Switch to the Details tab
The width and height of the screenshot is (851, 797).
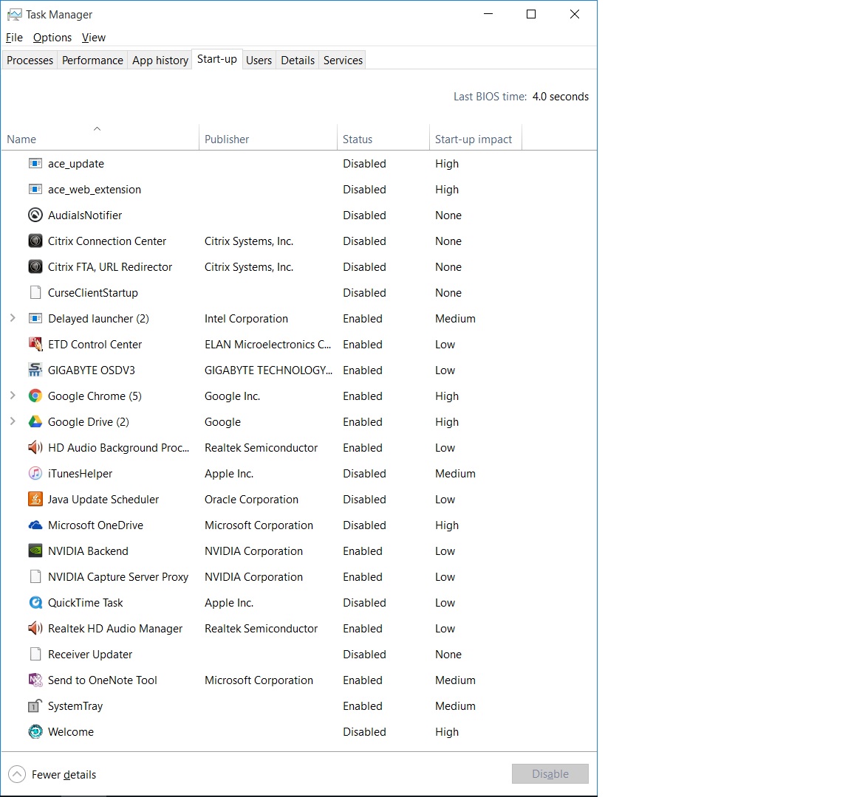[298, 61]
